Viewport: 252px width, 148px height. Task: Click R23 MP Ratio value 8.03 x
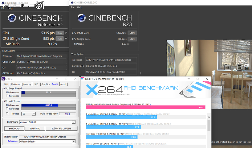(125, 44)
